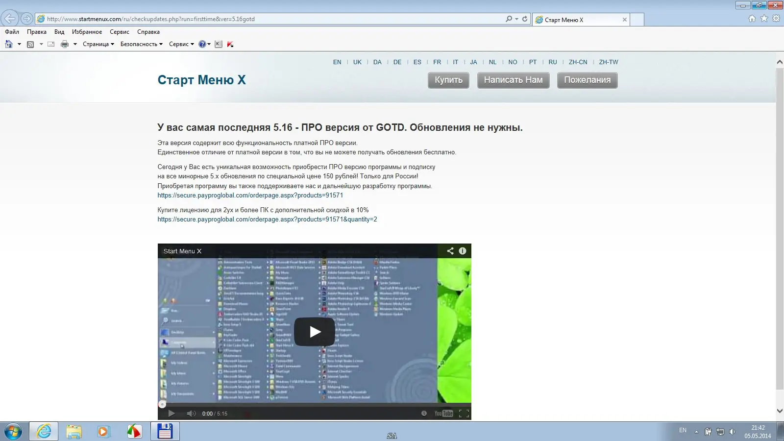
Task: Expand the Home button dropdown arrow
Action: tap(19, 44)
